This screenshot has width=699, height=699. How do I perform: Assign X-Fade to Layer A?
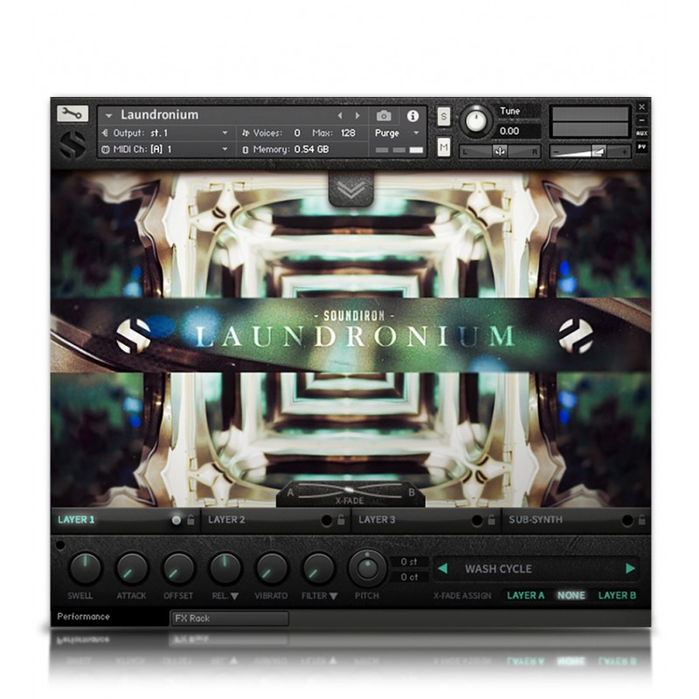[x=525, y=596]
